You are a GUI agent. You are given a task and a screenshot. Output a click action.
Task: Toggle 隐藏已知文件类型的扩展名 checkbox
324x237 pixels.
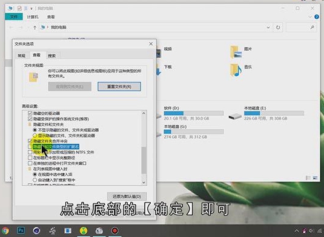click(30, 147)
